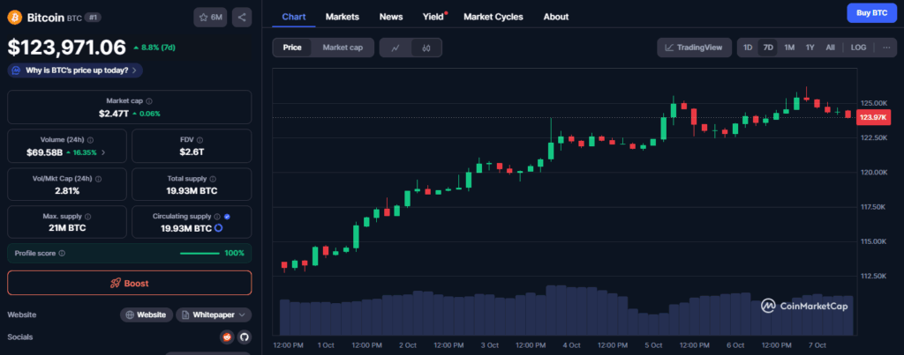Set chart range to 1Y

pos(810,48)
